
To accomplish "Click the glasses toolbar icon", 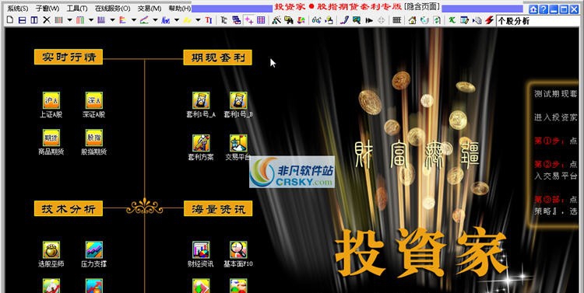I will (317, 20).
